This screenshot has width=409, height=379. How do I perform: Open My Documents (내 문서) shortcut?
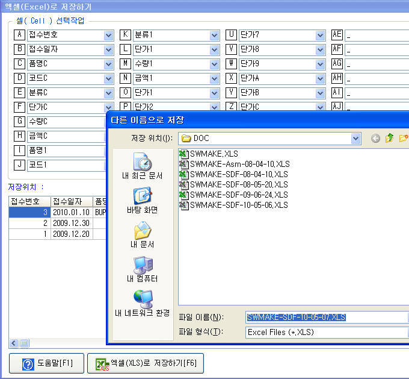click(x=142, y=235)
